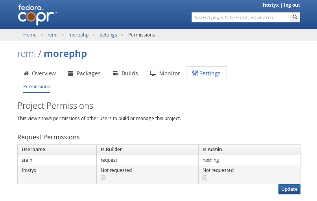Go to the Builds tab
317x201 pixels.
click(125, 73)
